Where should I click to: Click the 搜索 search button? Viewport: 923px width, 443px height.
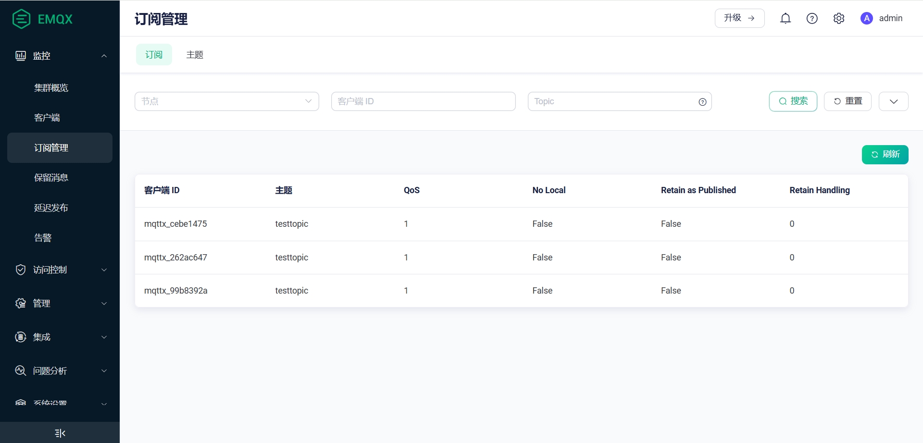[x=793, y=101]
